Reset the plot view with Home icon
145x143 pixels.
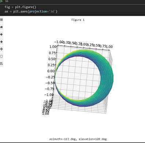1,27
